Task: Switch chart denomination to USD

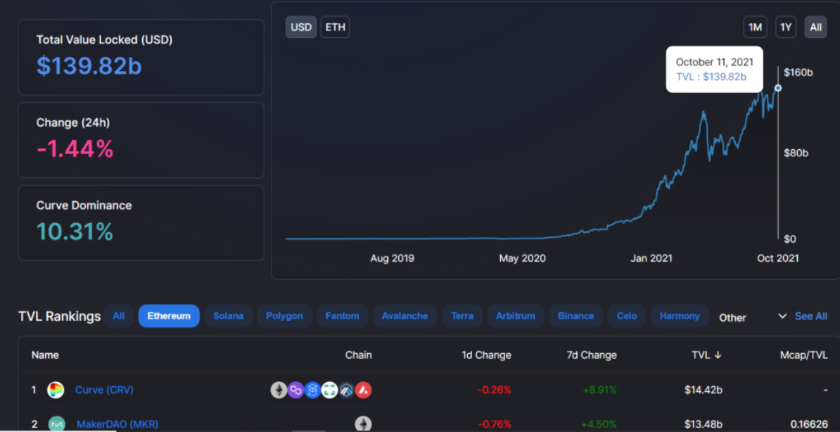Action: 301,27
